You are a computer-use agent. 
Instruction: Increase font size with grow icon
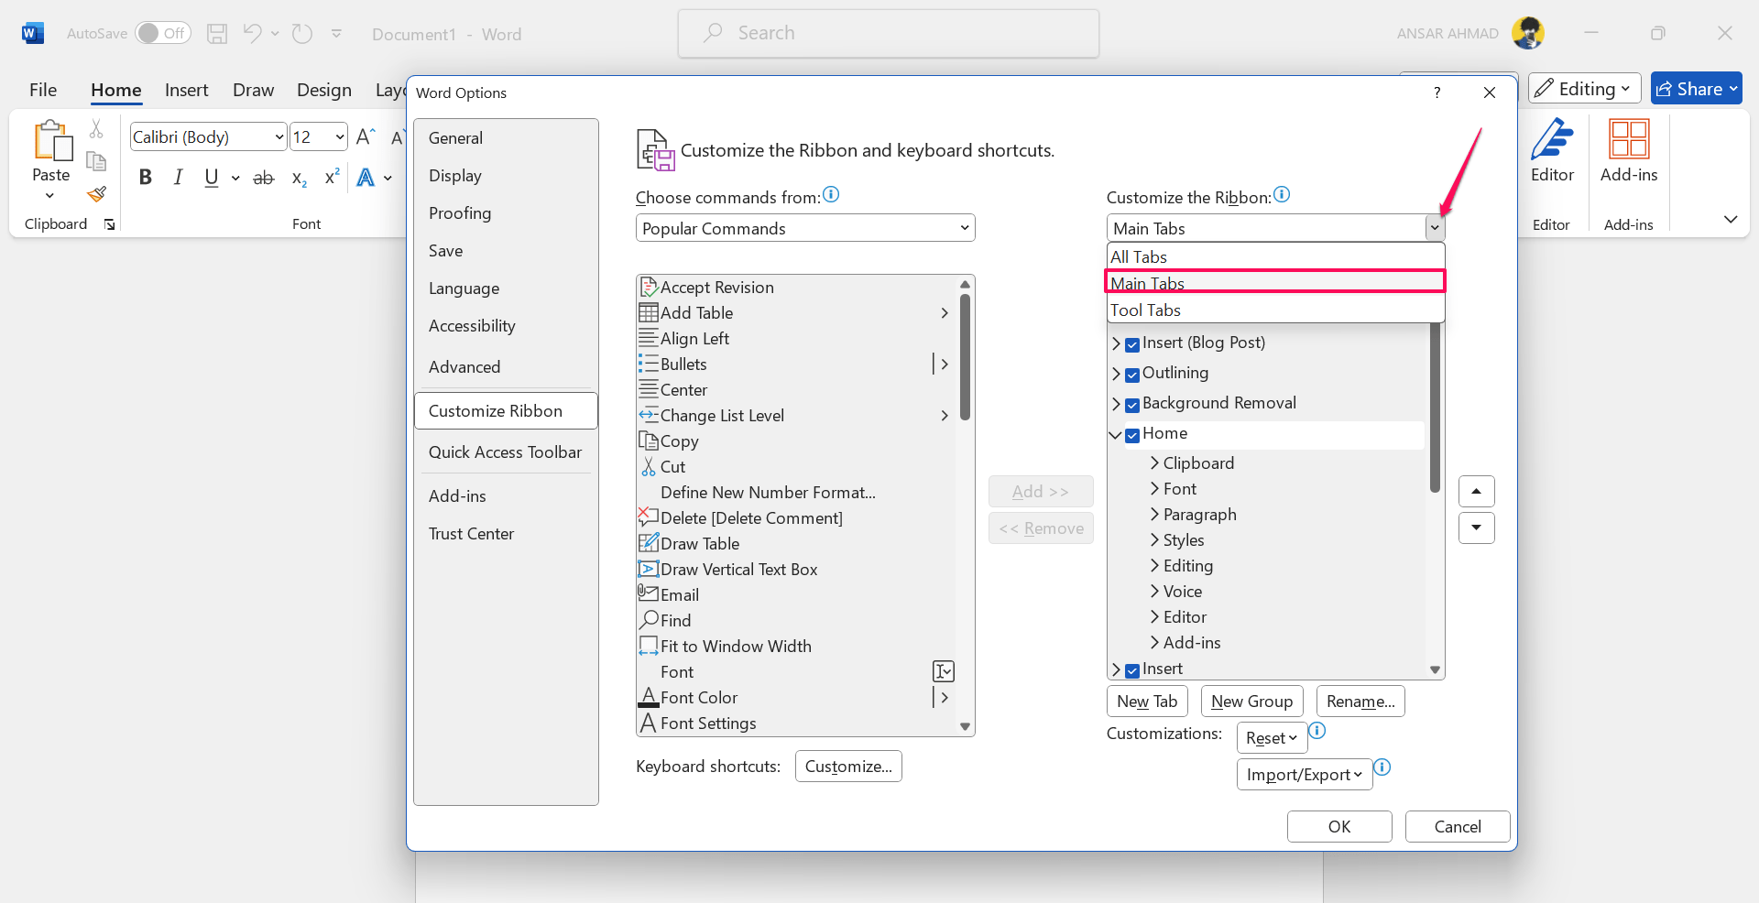tap(365, 137)
